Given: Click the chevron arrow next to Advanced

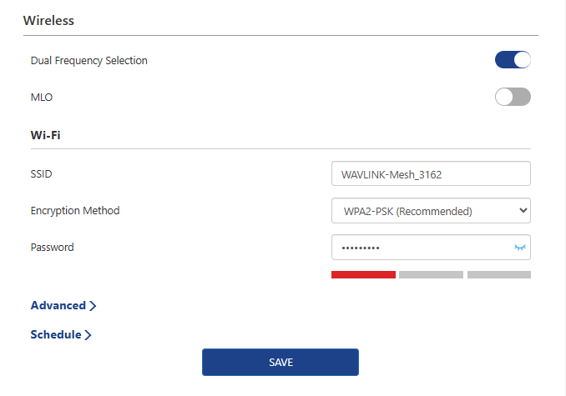Looking at the screenshot, I should [93, 306].
